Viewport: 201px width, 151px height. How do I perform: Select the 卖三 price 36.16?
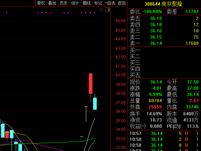point(156,31)
